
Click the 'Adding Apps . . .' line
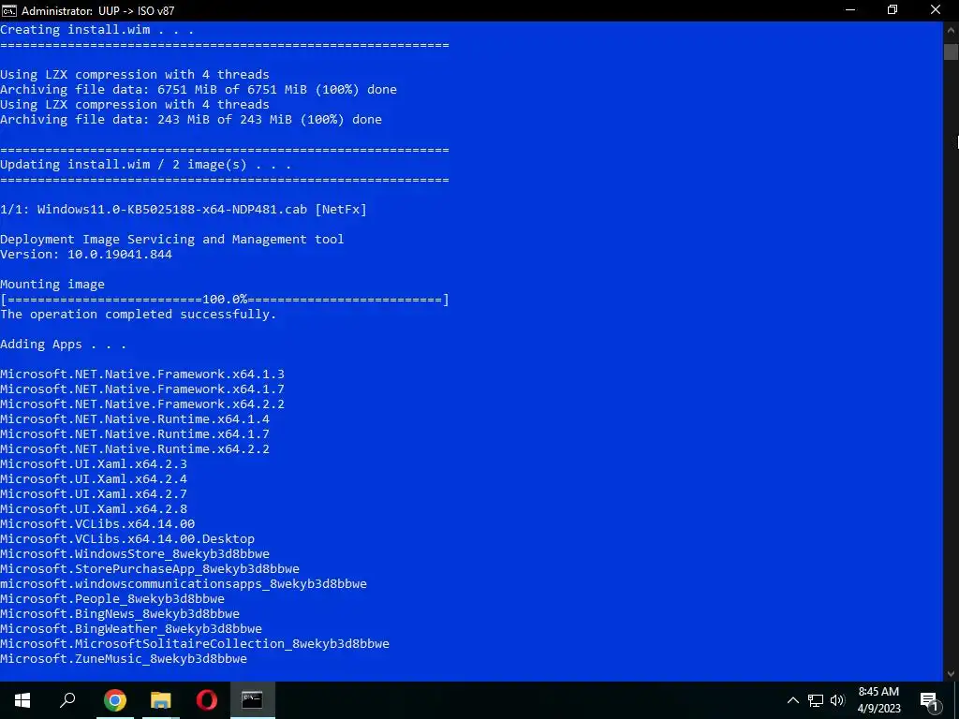(x=64, y=345)
